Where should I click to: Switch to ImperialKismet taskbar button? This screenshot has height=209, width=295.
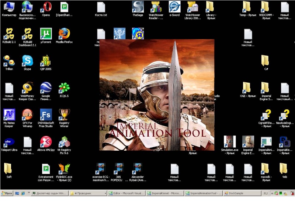point(165,193)
